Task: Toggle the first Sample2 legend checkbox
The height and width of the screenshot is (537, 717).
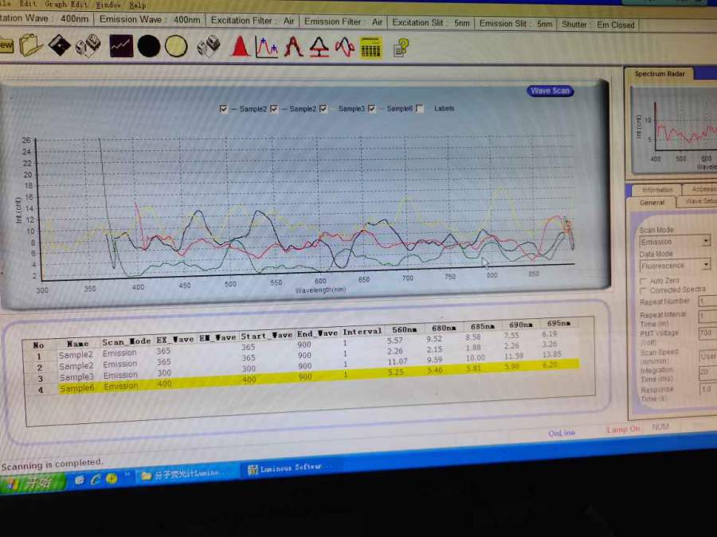Action: pos(223,109)
